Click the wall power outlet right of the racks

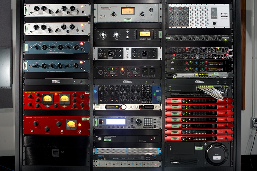click(254, 122)
